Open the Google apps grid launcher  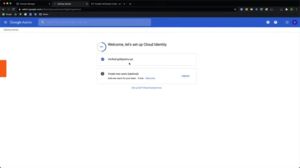[x=287, y=22]
